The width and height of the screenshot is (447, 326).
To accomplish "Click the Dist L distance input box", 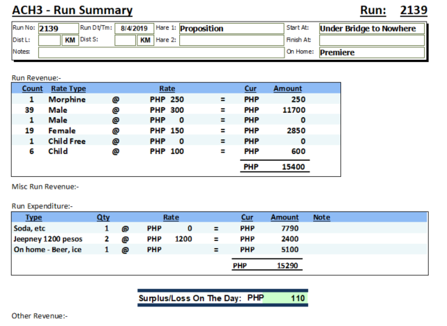I will point(47,40).
